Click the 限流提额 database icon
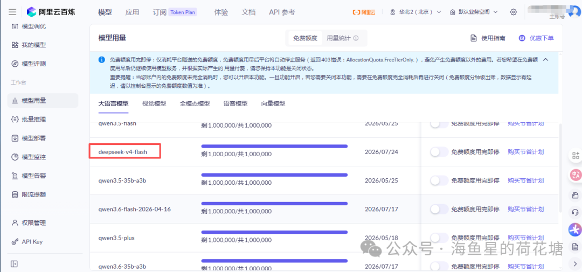Viewport: 582px width, 272px height. pos(15,194)
